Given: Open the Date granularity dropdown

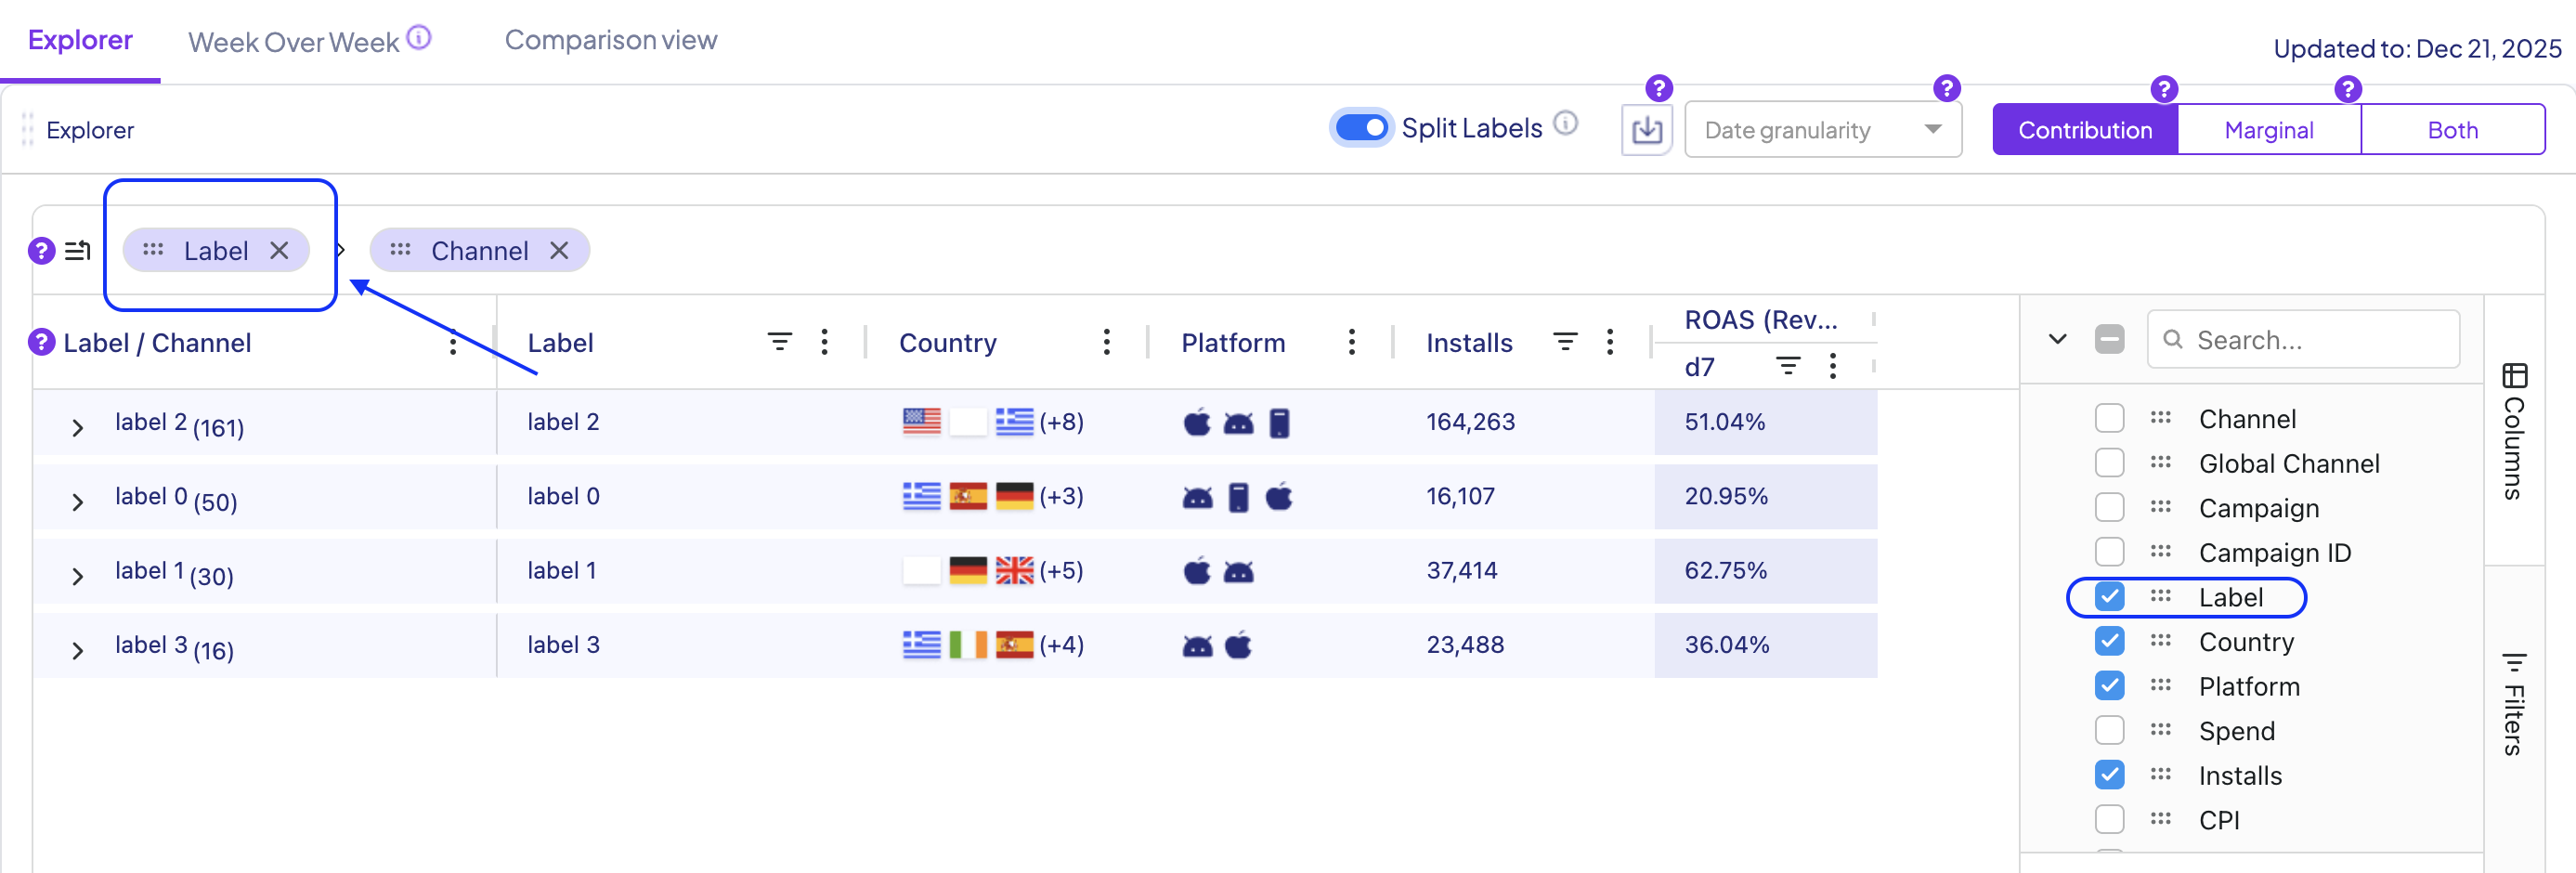Looking at the screenshot, I should coord(1822,130).
